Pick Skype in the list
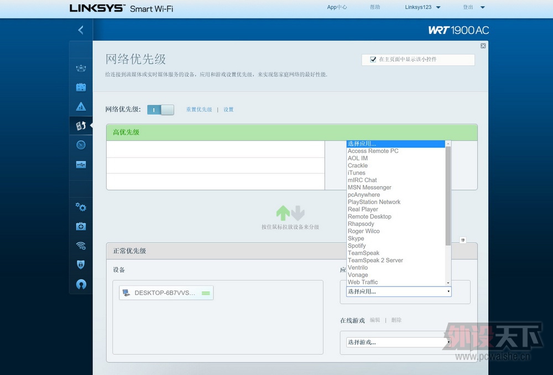Screen dimensions: 553x375 coord(396,239)
